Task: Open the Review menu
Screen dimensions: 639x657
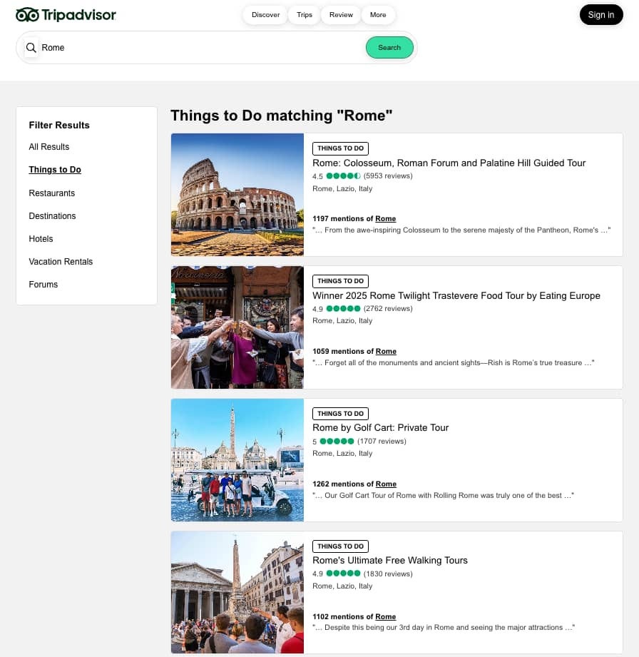Action: 341,15
